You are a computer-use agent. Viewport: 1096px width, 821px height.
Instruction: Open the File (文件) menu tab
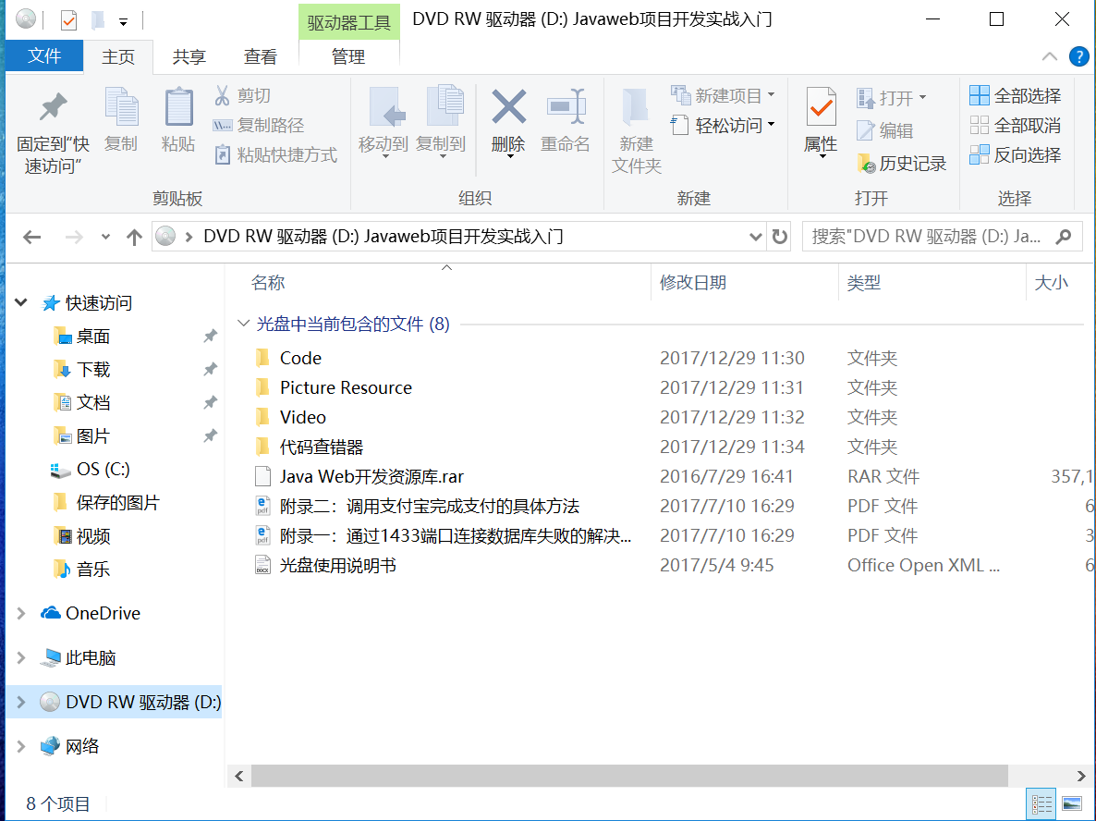tap(44, 56)
